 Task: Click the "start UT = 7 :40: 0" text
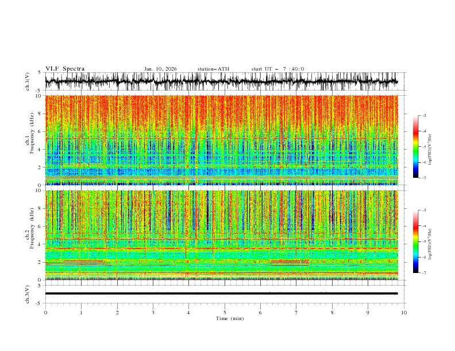pyautogui.click(x=277, y=69)
